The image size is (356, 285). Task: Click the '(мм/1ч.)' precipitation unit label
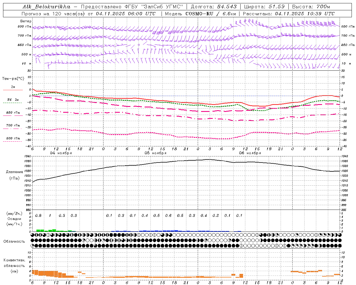[x=14, y=224]
